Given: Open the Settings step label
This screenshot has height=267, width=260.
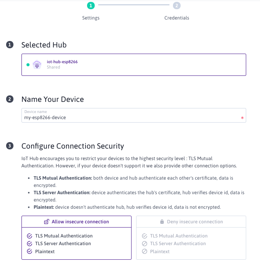Looking at the screenshot, I should coord(91,18).
